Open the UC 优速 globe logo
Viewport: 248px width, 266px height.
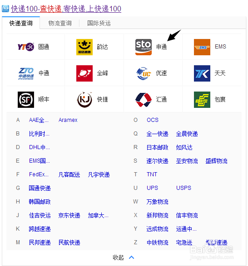[144, 73]
